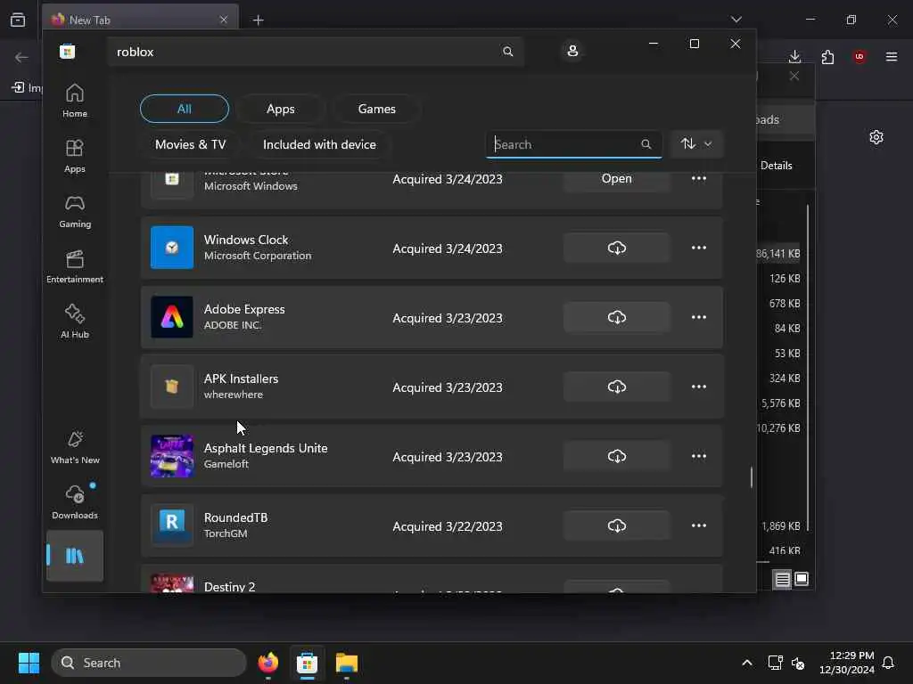The image size is (913, 684).
Task: Open more options for Microsoft Store row
Action: pos(699,178)
